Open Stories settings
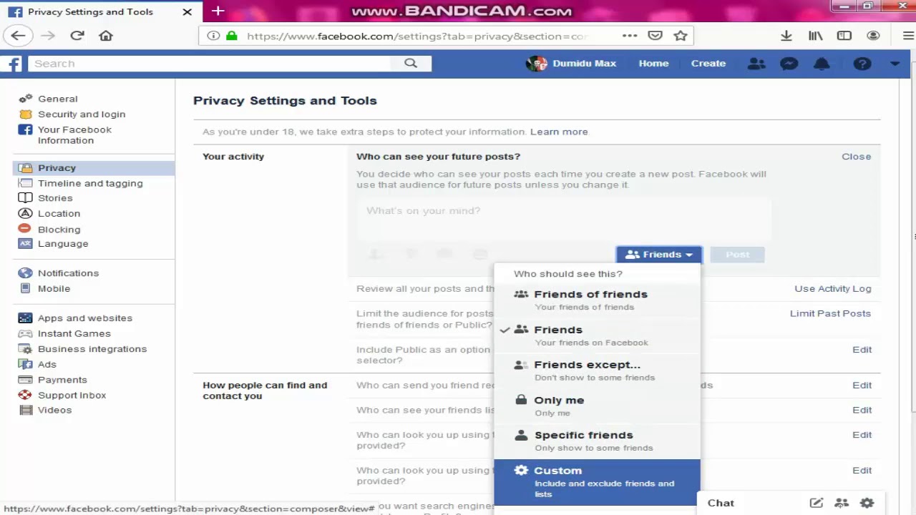The height and width of the screenshot is (515, 916). (55, 198)
